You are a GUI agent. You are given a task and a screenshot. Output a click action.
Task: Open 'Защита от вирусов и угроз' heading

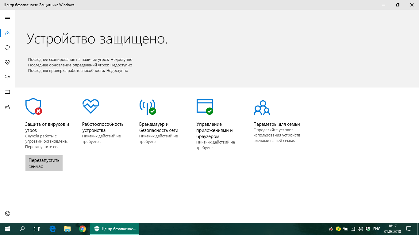click(47, 127)
